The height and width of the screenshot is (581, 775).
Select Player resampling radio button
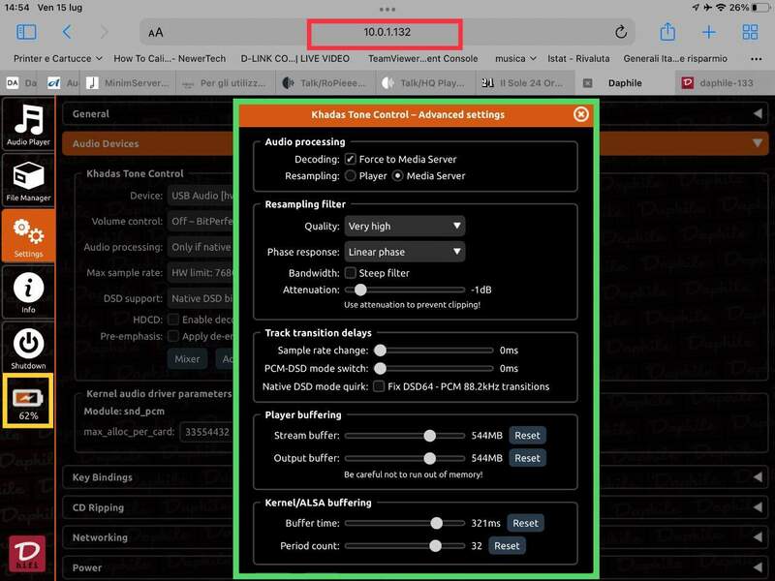click(350, 176)
